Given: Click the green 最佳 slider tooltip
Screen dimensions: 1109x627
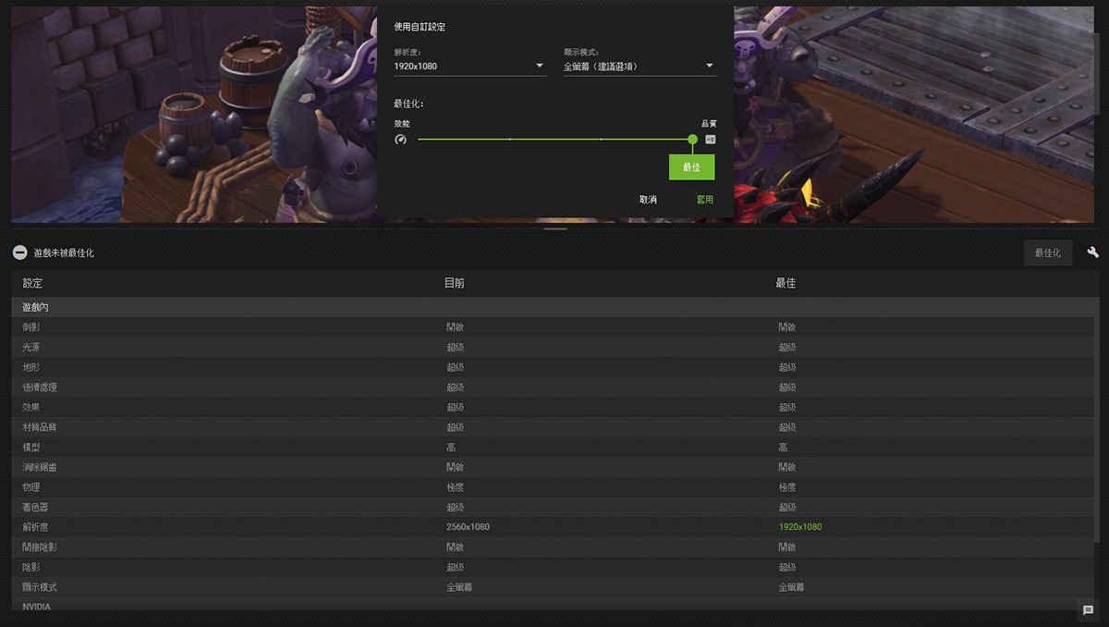Looking at the screenshot, I should [691, 167].
